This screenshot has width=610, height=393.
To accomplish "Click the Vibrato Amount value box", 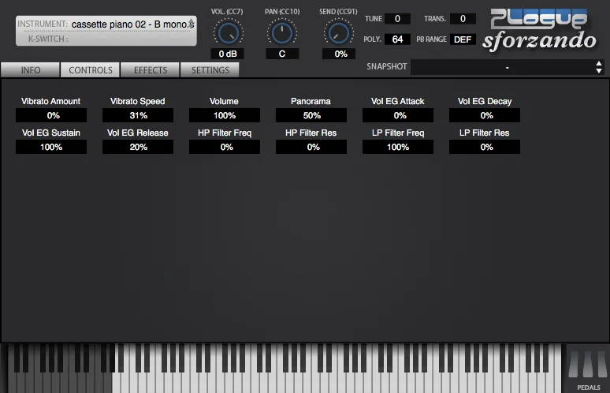I will coord(51,115).
